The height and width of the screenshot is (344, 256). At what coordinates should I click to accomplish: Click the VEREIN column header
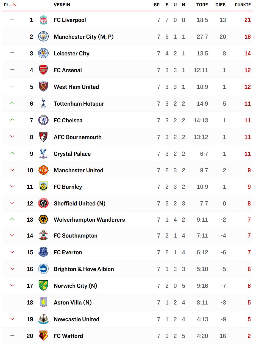(x=62, y=5)
